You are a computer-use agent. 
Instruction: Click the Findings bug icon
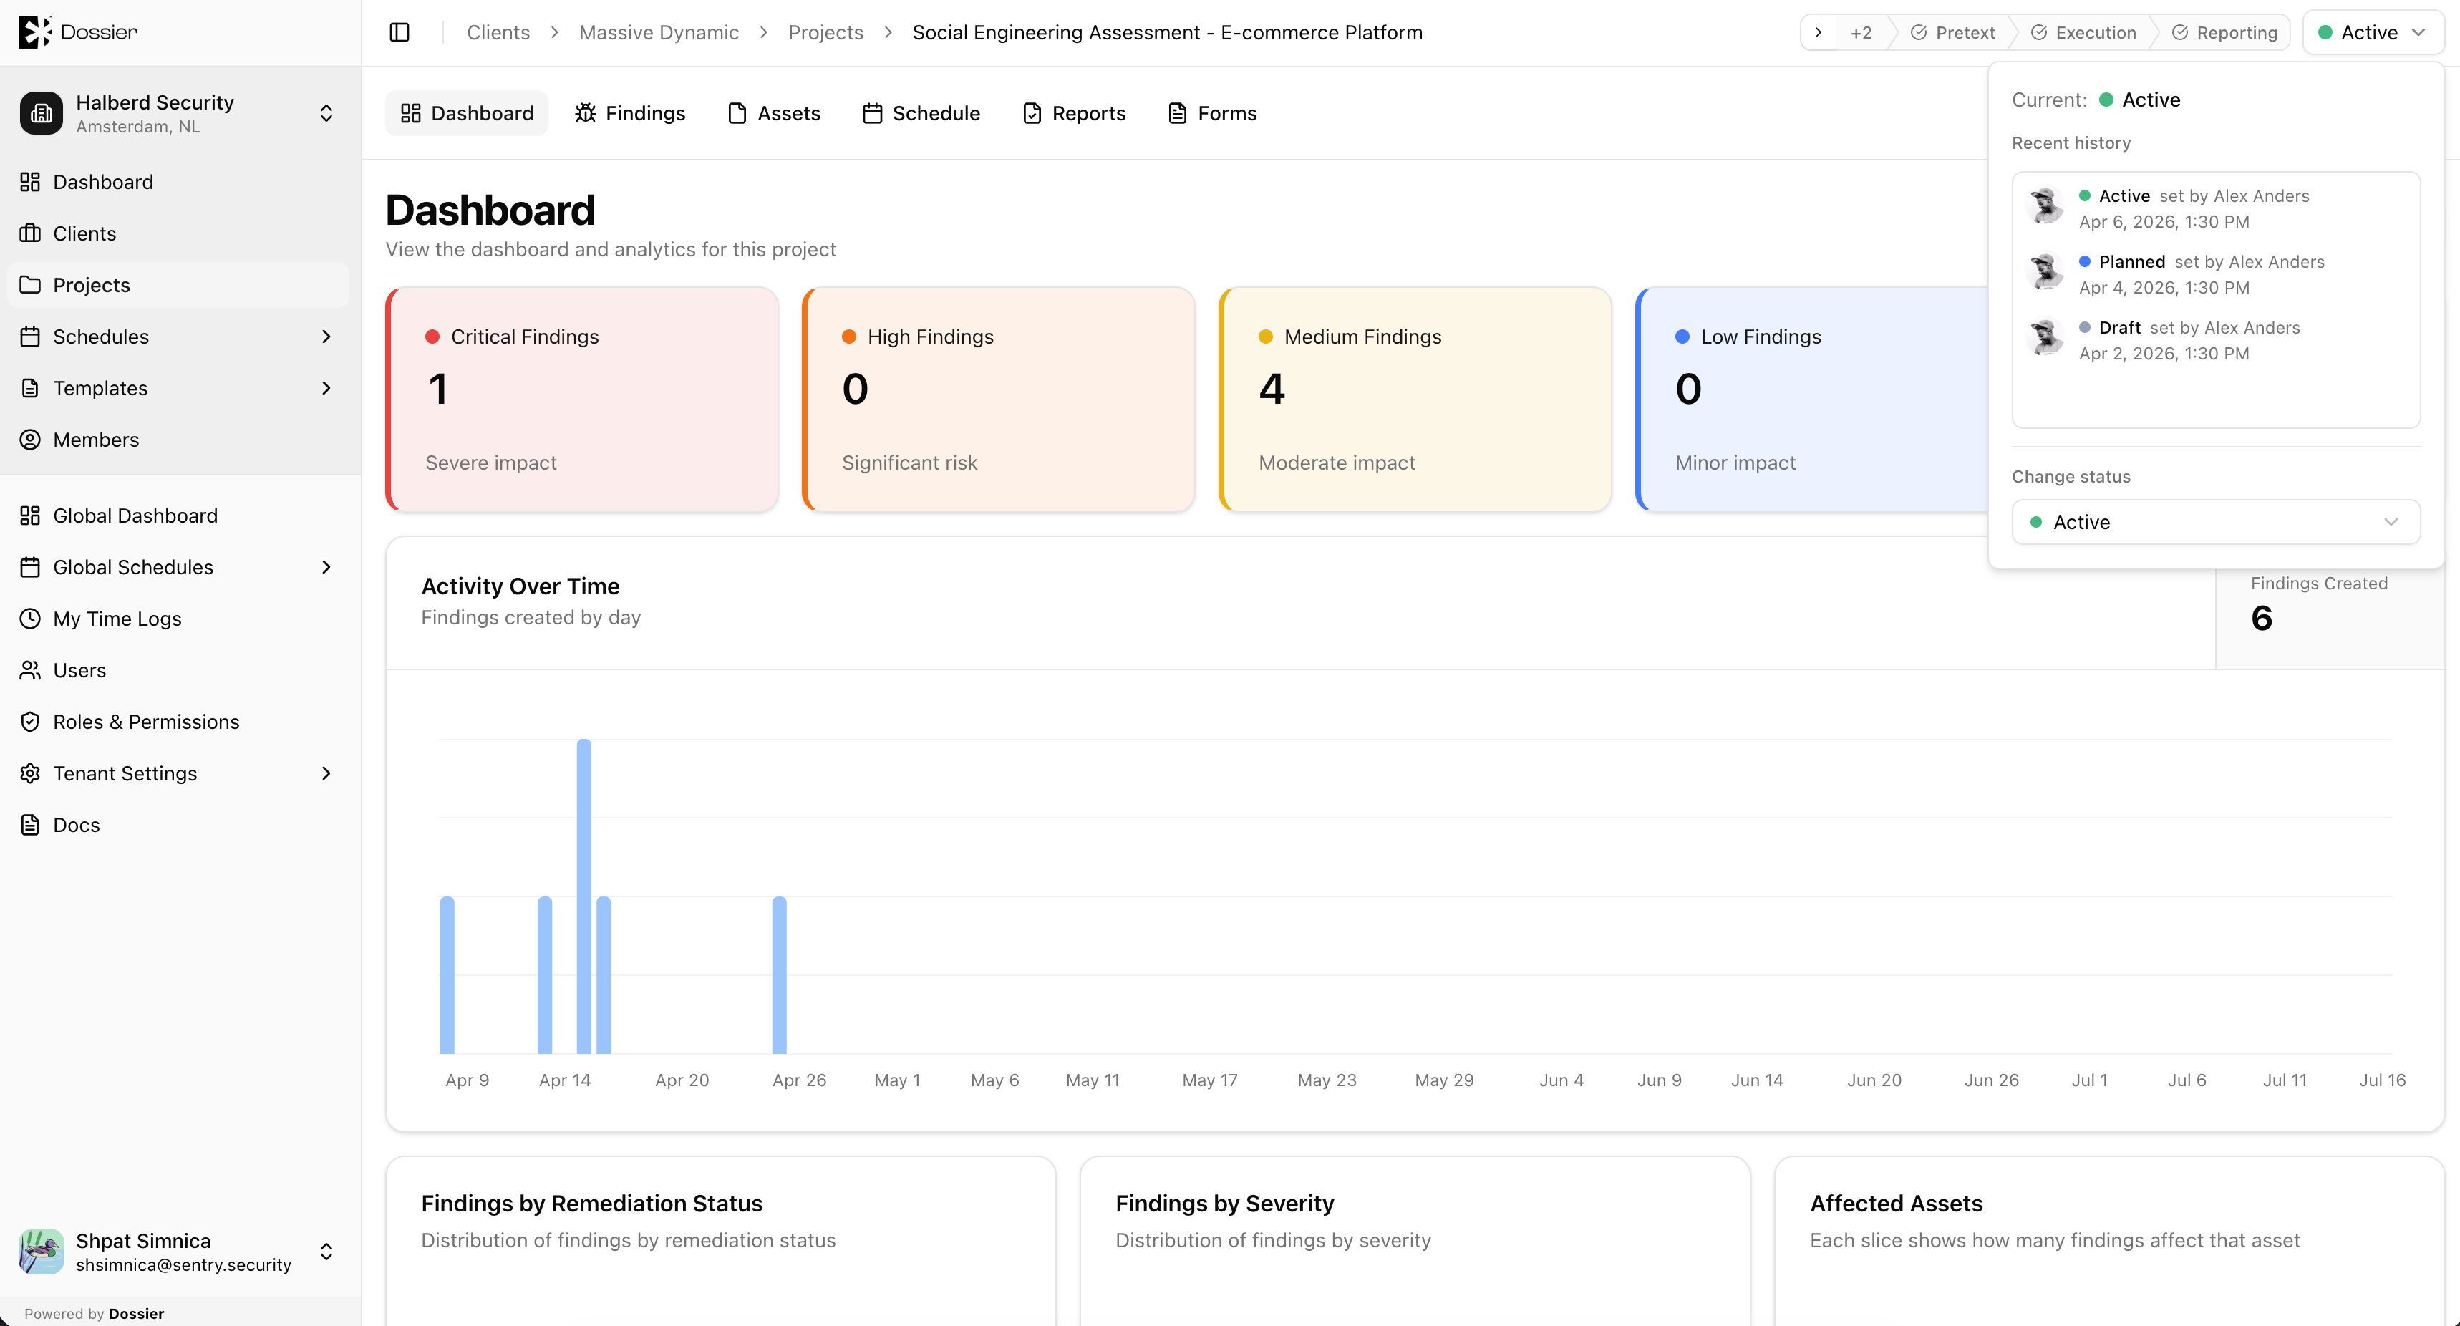(586, 112)
